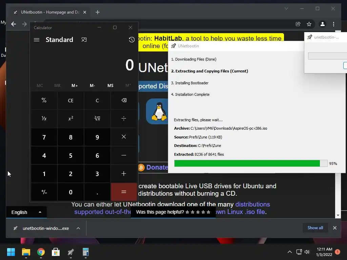The width and height of the screenshot is (347, 260).
Task: Rate the page with first star
Action: [x=187, y=212]
